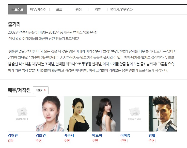
Task: Open 김화연 profile photo
Action: [50, 114]
